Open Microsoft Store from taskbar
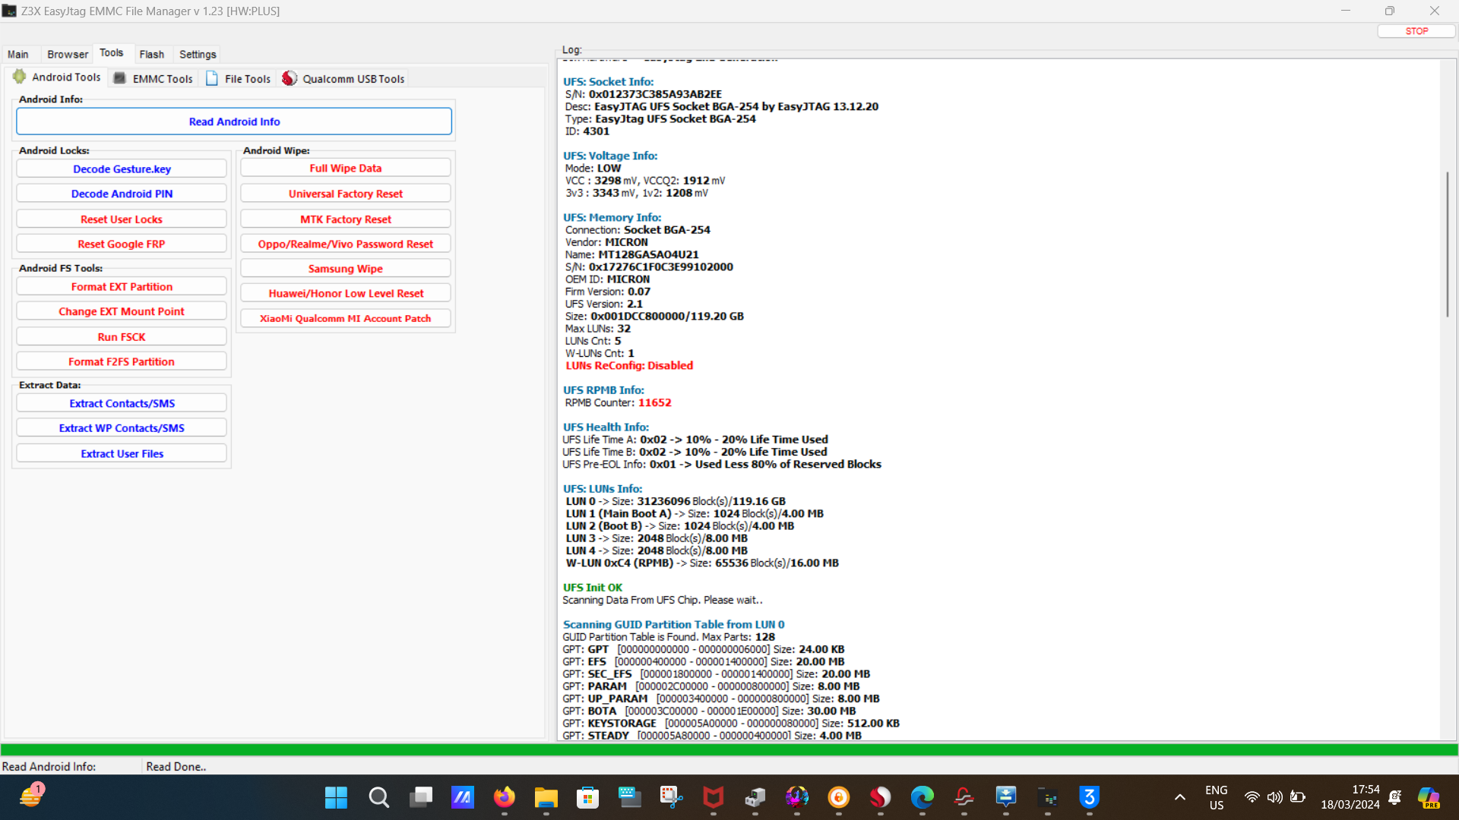The image size is (1459, 820). [x=587, y=797]
